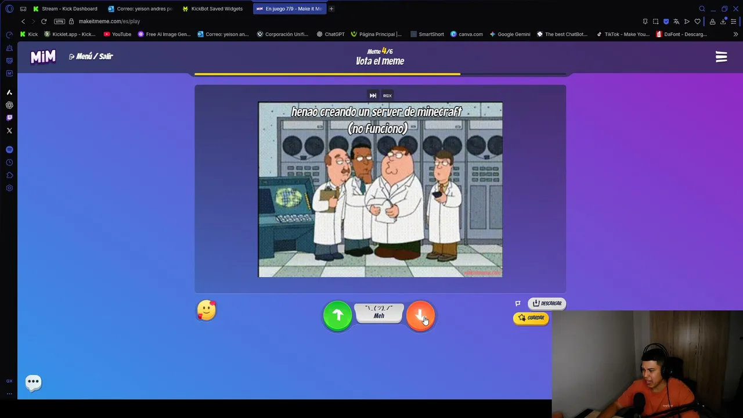Screen dimensions: 743x418
Task: Open the player send icon in toolbar
Action: (x=687, y=21)
